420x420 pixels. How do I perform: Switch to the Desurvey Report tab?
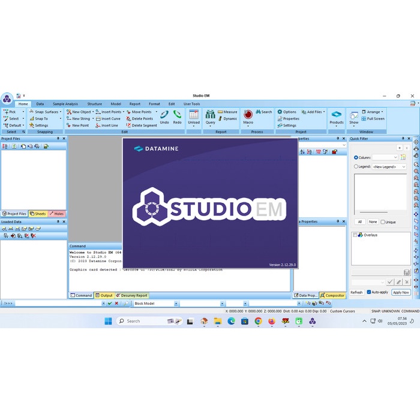click(131, 295)
